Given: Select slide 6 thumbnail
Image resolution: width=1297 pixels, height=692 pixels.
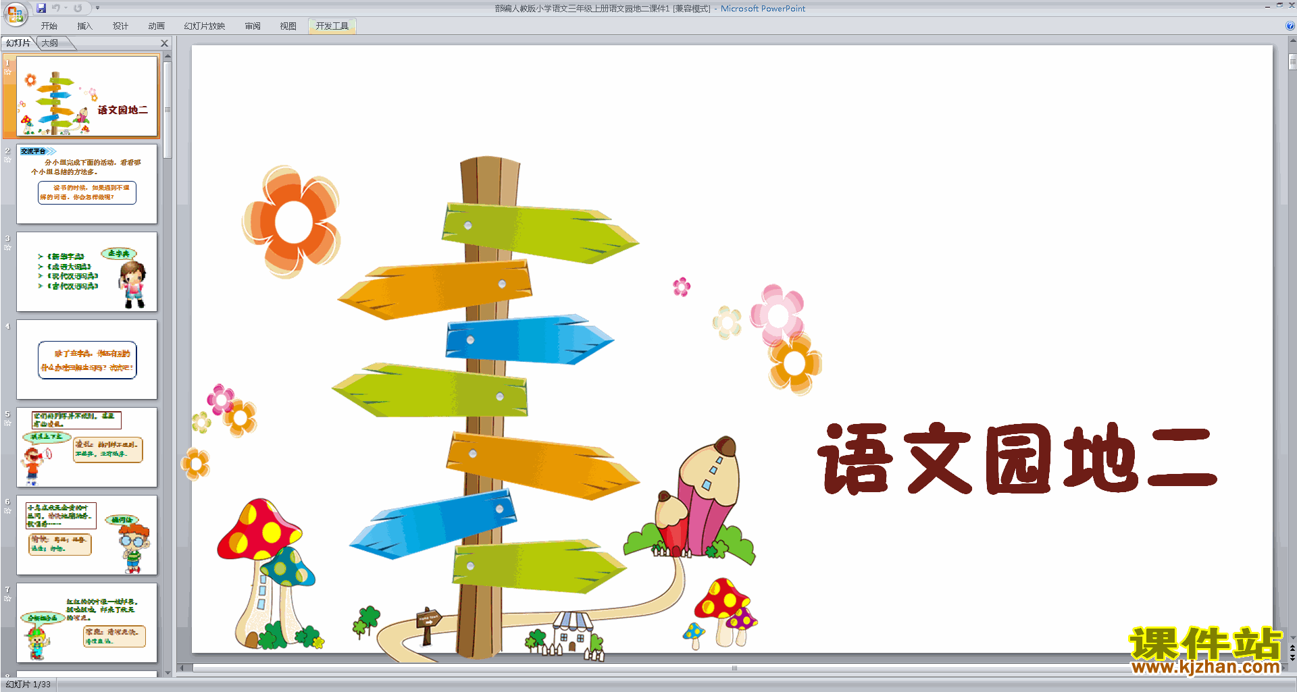Looking at the screenshot, I should click(x=87, y=535).
